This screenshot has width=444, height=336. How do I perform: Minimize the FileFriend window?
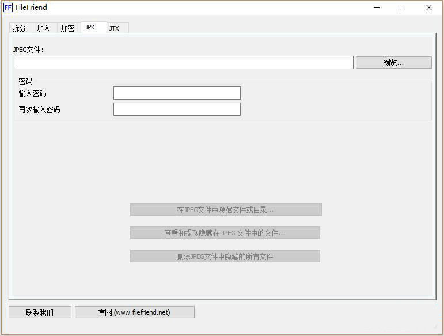pos(377,7)
